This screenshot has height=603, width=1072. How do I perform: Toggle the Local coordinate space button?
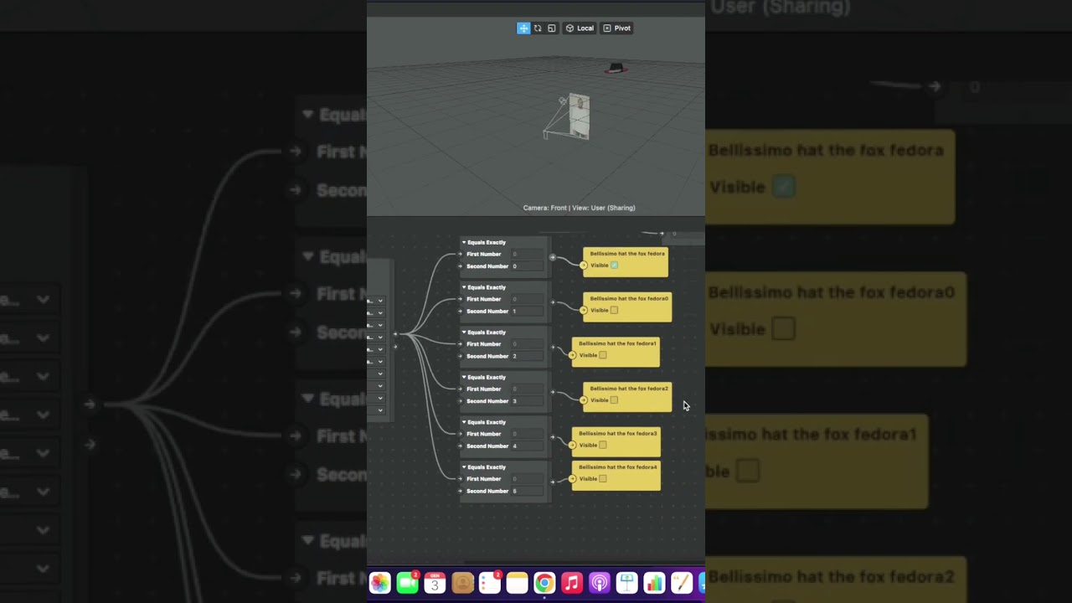(x=580, y=28)
